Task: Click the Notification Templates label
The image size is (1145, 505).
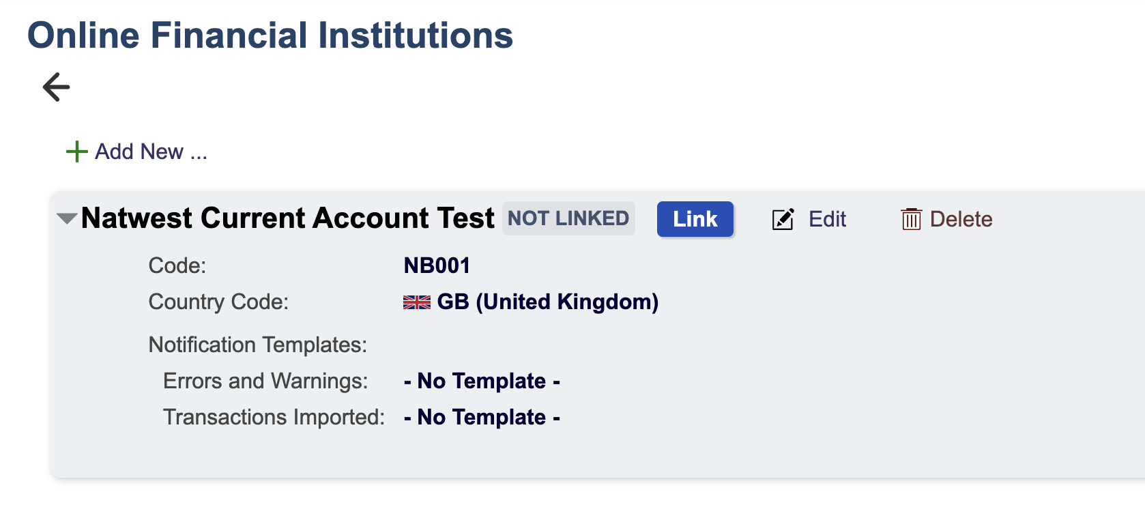Action: pos(257,345)
